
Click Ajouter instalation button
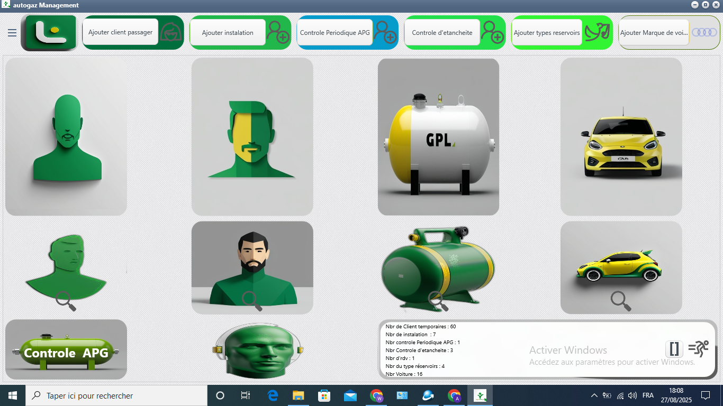[x=228, y=32]
